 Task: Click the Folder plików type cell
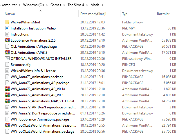coord(132,22)
